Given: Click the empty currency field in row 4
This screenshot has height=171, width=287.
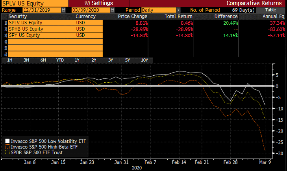Looking at the screenshot, I should click(x=89, y=42).
